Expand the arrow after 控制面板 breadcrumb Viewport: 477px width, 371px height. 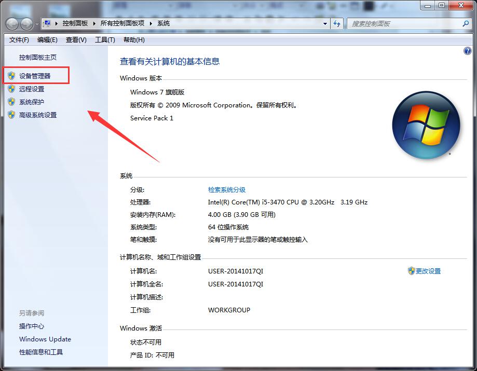pyautogui.click(x=94, y=23)
